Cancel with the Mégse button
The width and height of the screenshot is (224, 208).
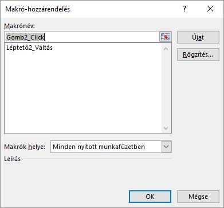[x=198, y=197]
